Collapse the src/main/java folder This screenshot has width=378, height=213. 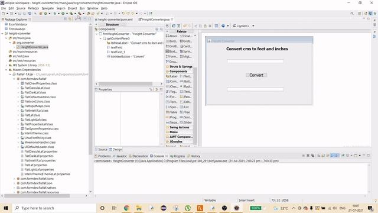click(x=6, y=38)
